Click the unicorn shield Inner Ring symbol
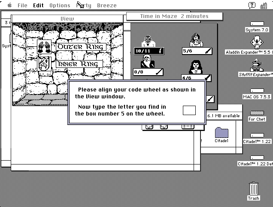The width and height of the screenshot is (273, 207). pos(44,64)
